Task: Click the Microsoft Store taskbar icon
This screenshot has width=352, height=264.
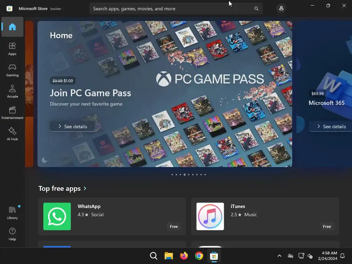Action: point(214,256)
